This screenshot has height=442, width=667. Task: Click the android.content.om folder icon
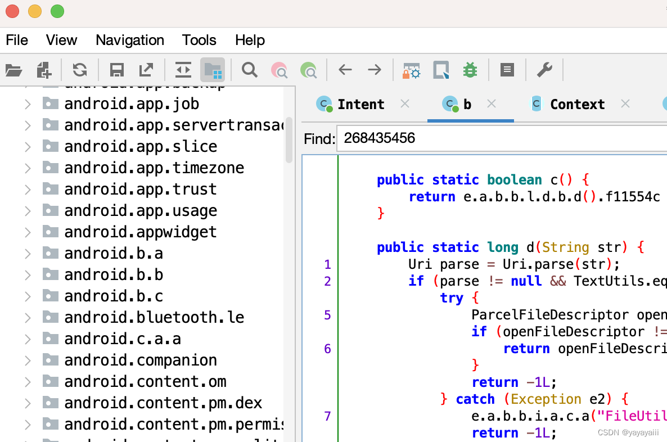pos(50,381)
